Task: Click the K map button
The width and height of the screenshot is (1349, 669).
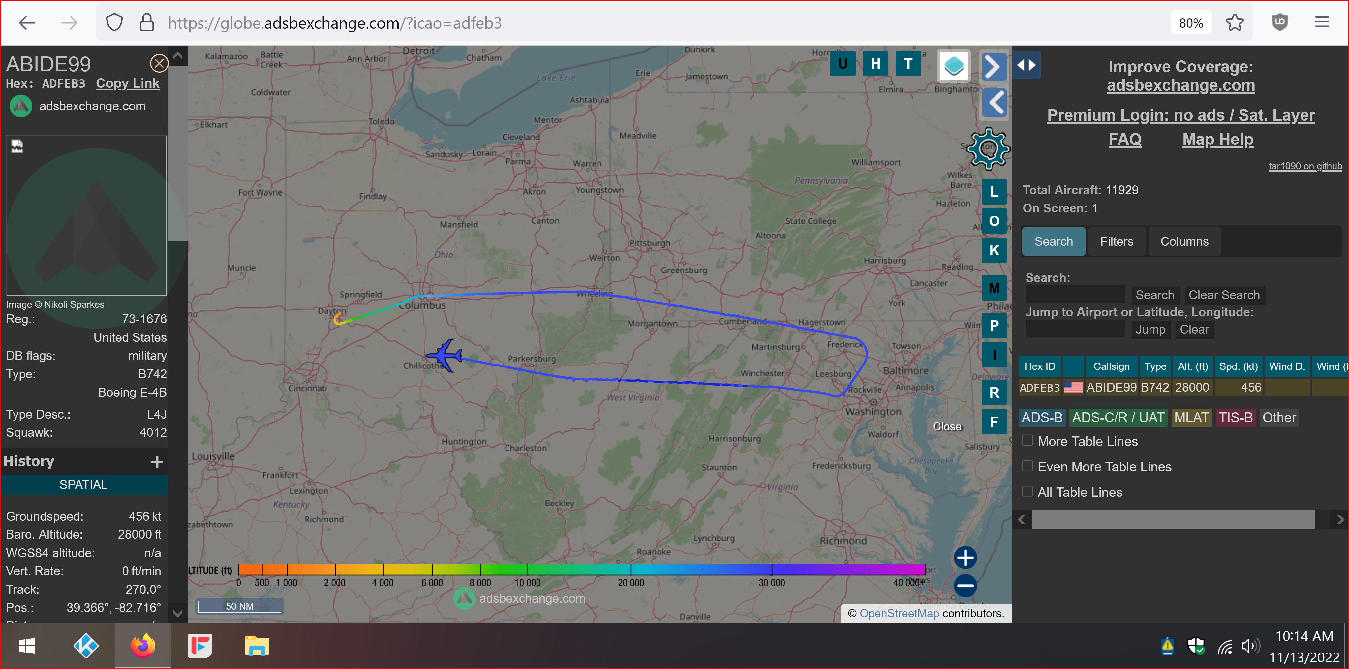Action: coord(994,250)
